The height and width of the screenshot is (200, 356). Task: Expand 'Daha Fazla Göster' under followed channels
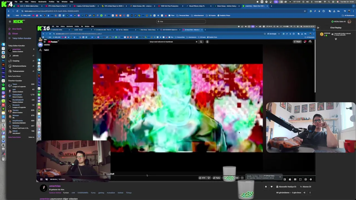[14, 76]
